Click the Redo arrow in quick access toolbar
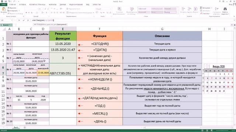The width and height of the screenshot is (236, 132). (14, 1)
